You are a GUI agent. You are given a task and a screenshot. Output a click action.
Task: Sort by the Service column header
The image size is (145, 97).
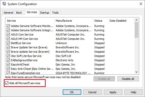[x=30, y=21]
